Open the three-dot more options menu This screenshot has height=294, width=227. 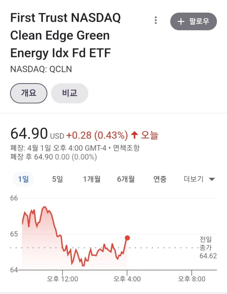pyautogui.click(x=156, y=20)
